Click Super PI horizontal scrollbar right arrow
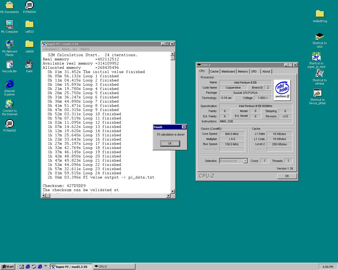338x270 pixels. [168, 196]
